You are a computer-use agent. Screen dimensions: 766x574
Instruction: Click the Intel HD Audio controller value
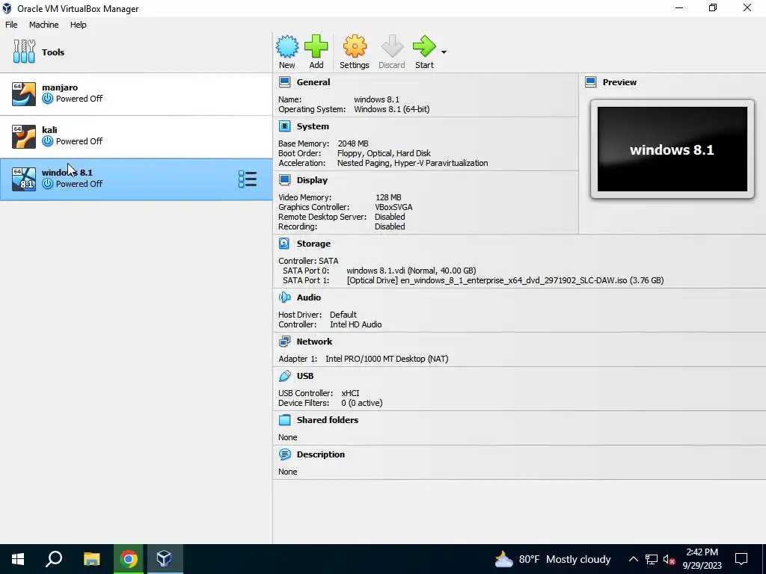click(355, 324)
